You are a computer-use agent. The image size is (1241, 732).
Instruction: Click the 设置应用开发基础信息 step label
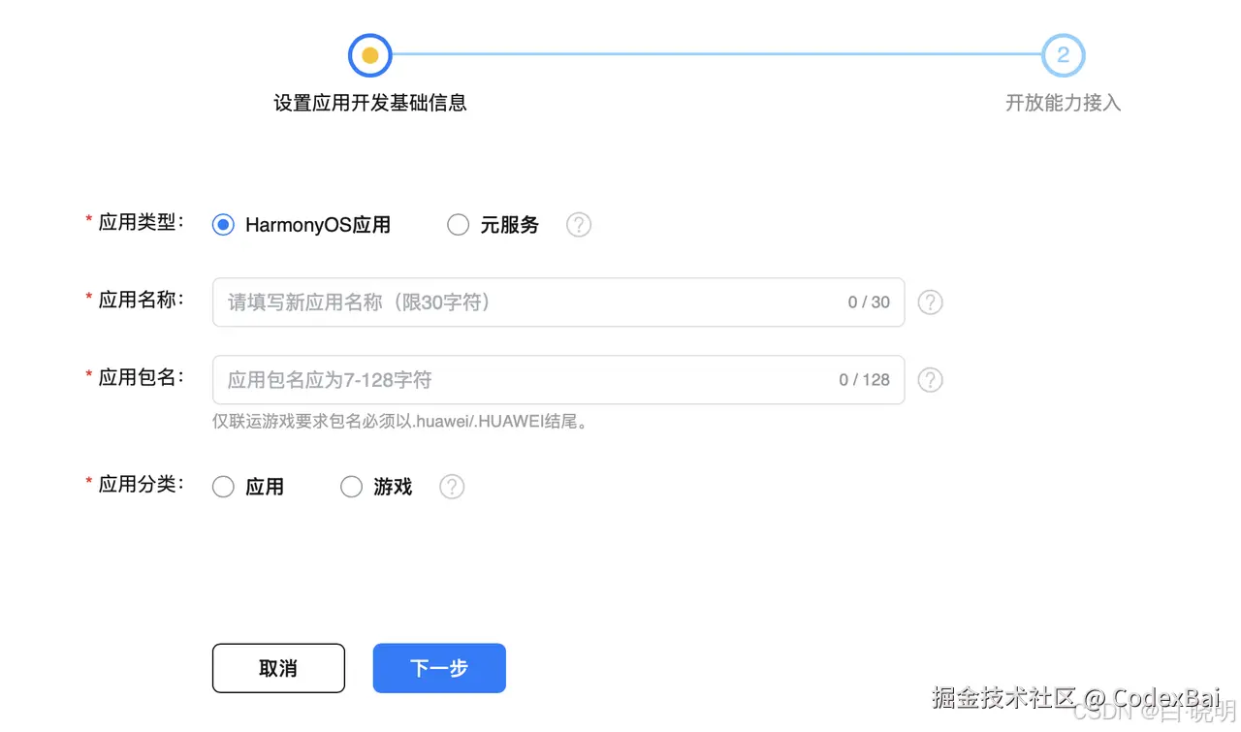coord(369,103)
